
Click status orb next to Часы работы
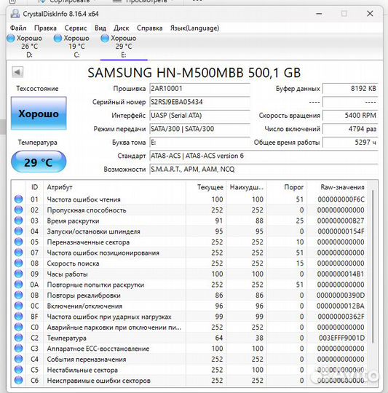18,274
